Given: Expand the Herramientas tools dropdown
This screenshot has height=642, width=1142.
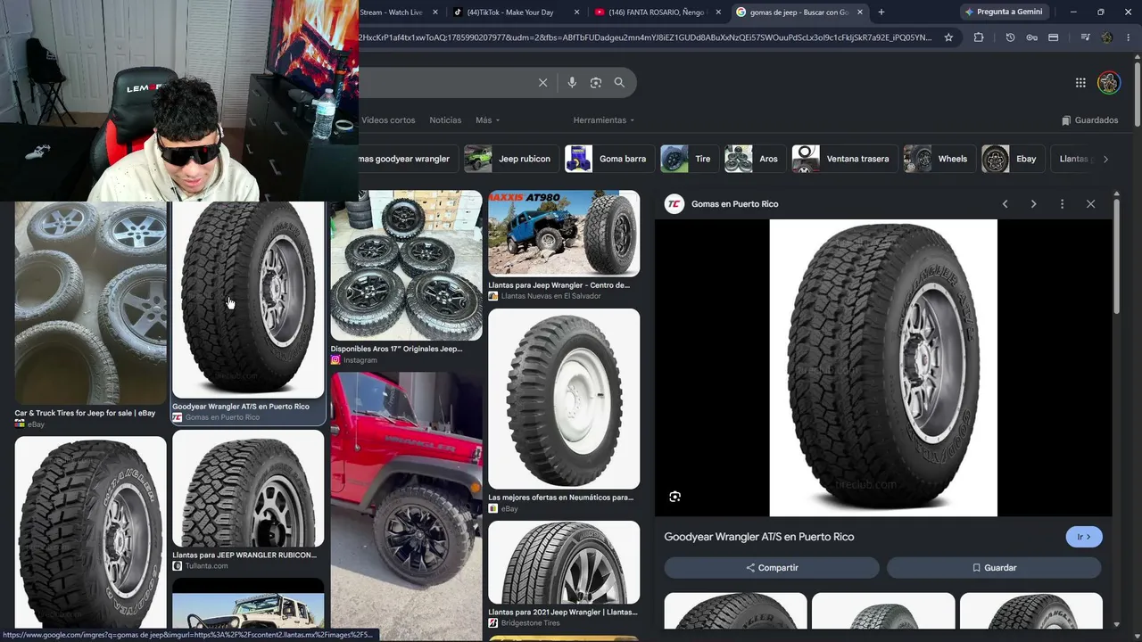Looking at the screenshot, I should (604, 120).
